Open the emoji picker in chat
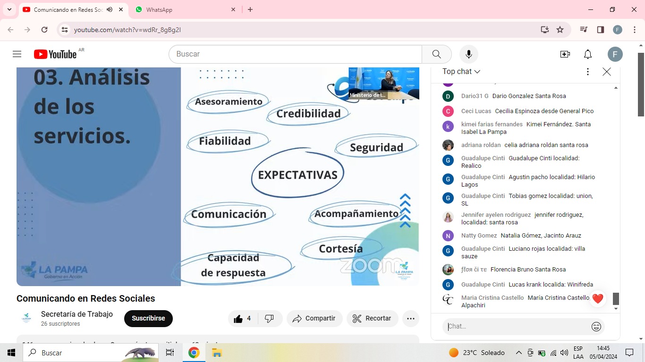The image size is (645, 362). (596, 327)
